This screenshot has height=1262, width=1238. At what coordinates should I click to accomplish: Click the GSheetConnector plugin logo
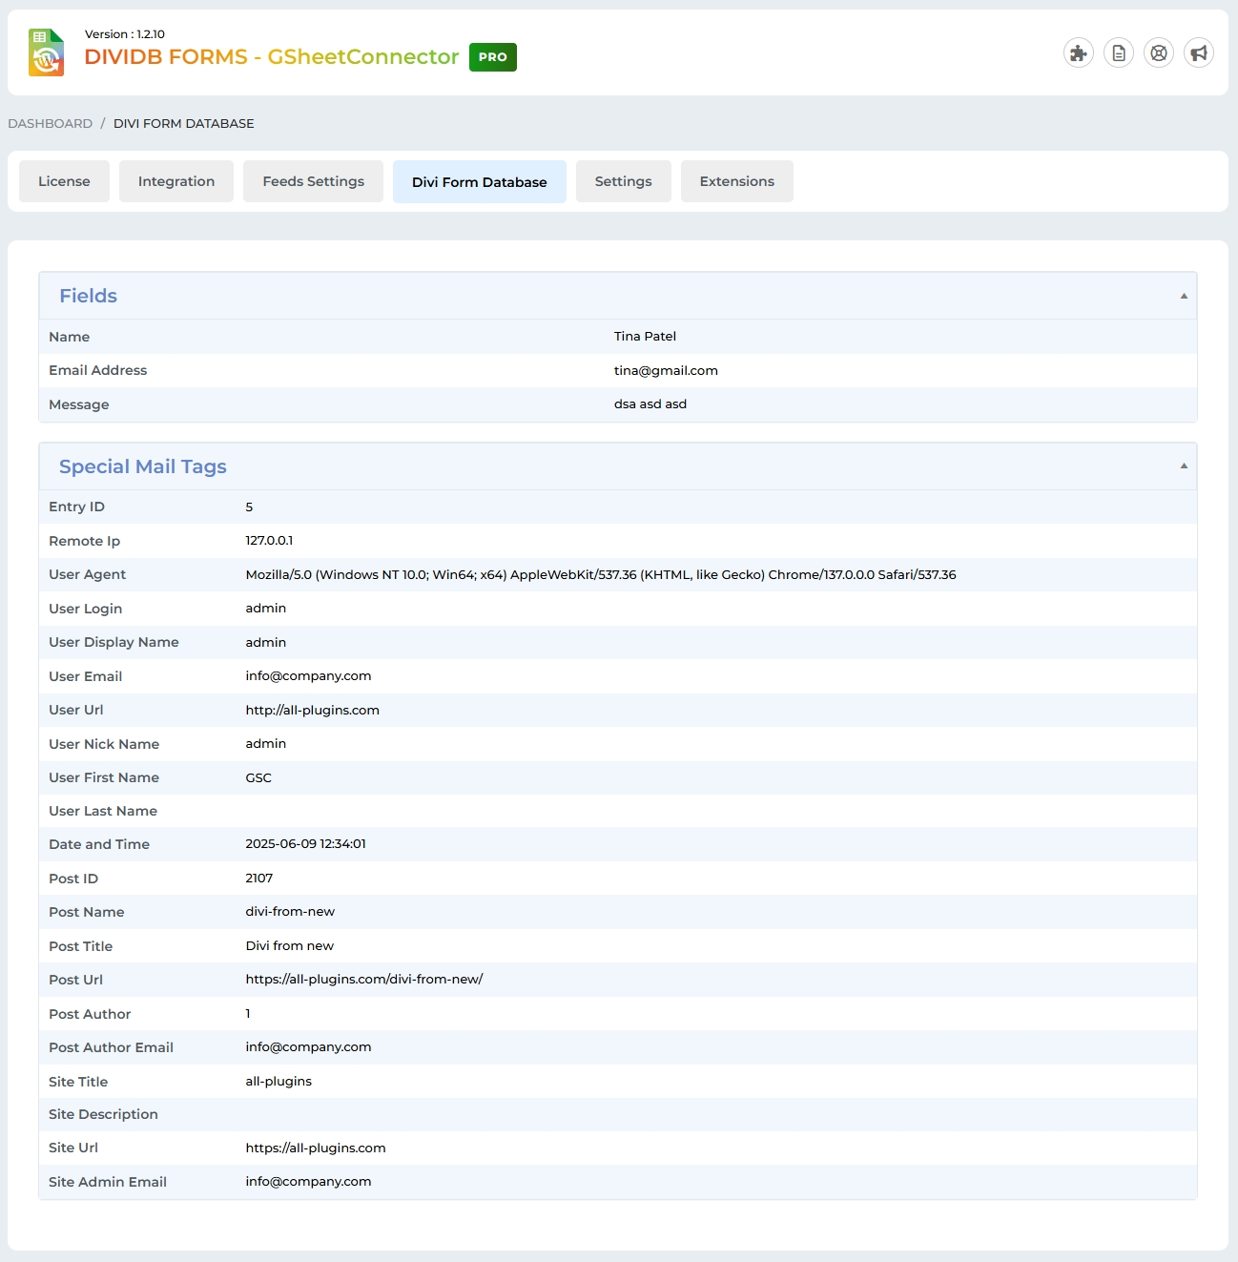coord(46,52)
